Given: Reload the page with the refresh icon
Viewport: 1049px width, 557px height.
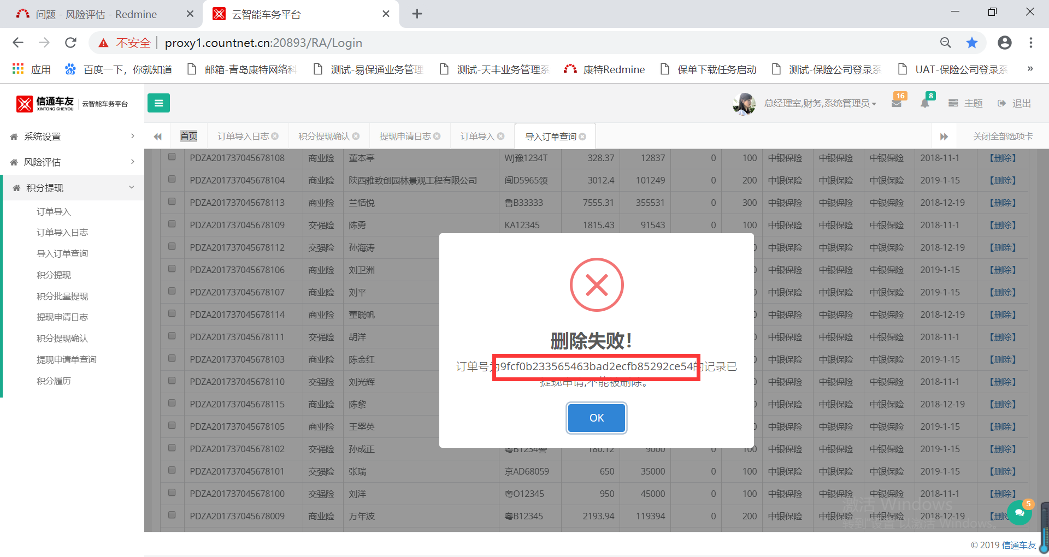Looking at the screenshot, I should tap(70, 43).
